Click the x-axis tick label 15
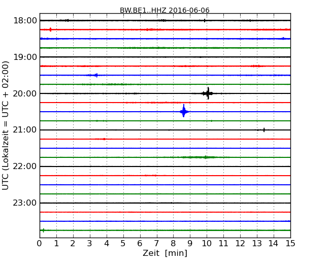 [x=290, y=244]
